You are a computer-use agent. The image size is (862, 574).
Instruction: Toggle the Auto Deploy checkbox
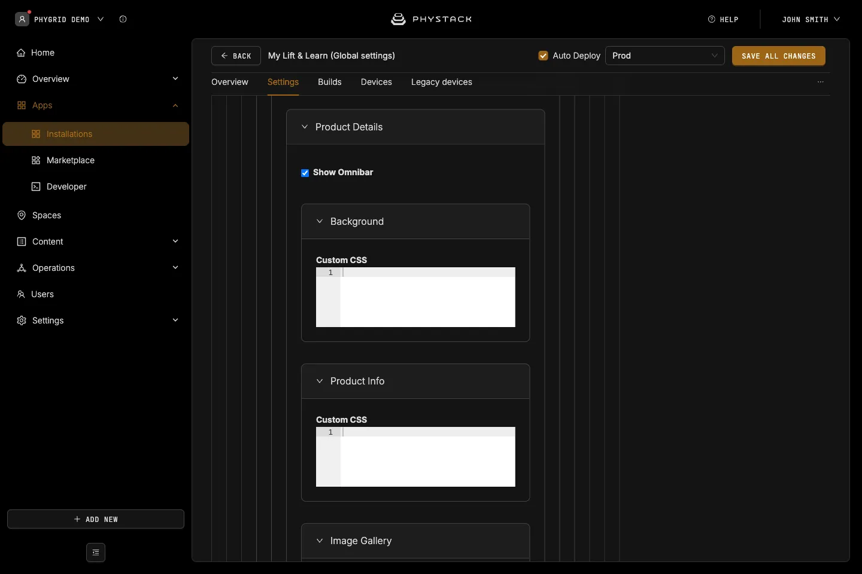[544, 56]
